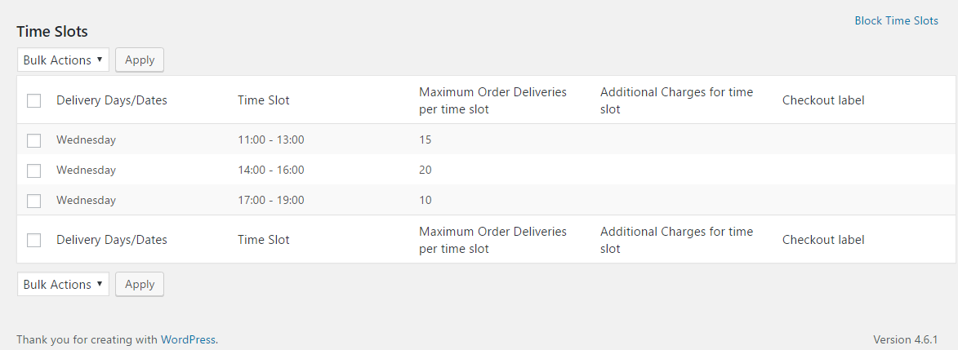This screenshot has height=350, width=958.
Task: Open the bottom Bulk Actions dropdown
Action: [x=63, y=285]
